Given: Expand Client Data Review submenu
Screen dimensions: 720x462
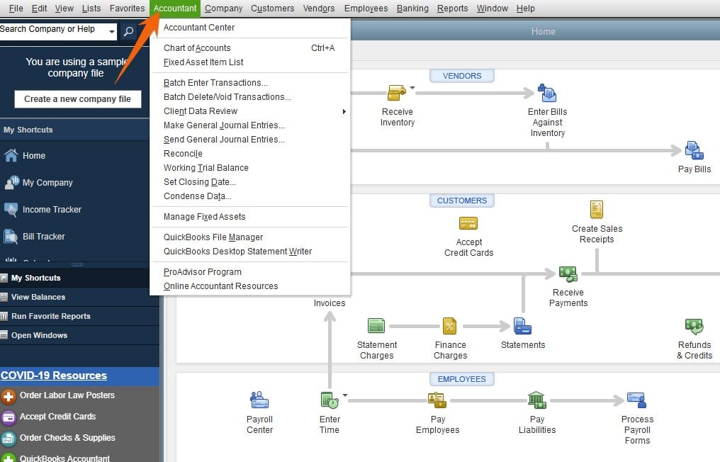Looking at the screenshot, I should pos(344,111).
